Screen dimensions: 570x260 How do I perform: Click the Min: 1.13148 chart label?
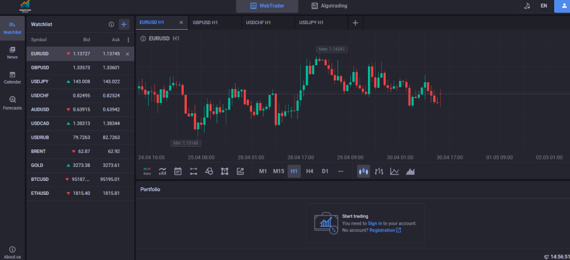point(186,143)
